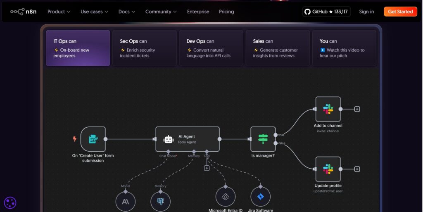Click the true output of Is manager?
Viewport: 423px width, 212px height.
pyautogui.click(x=276, y=135)
